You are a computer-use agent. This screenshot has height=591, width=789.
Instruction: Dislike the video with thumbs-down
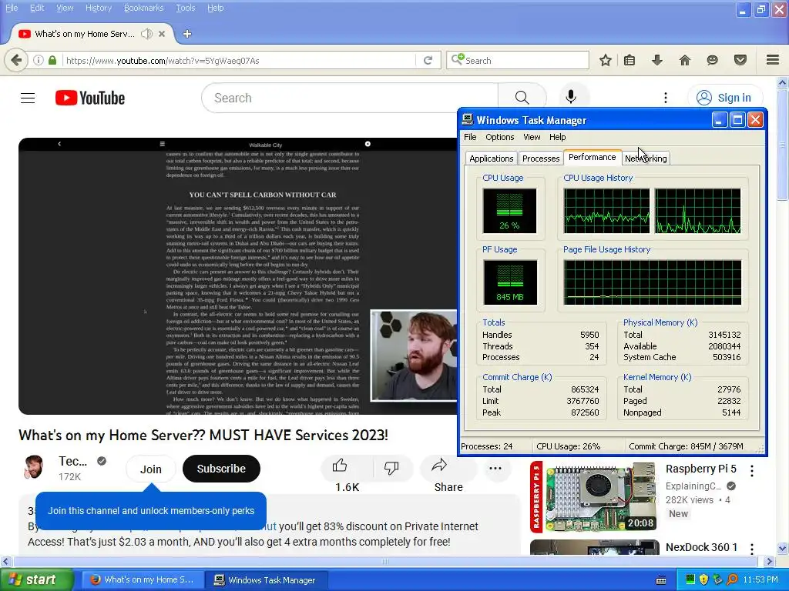pyautogui.click(x=391, y=469)
